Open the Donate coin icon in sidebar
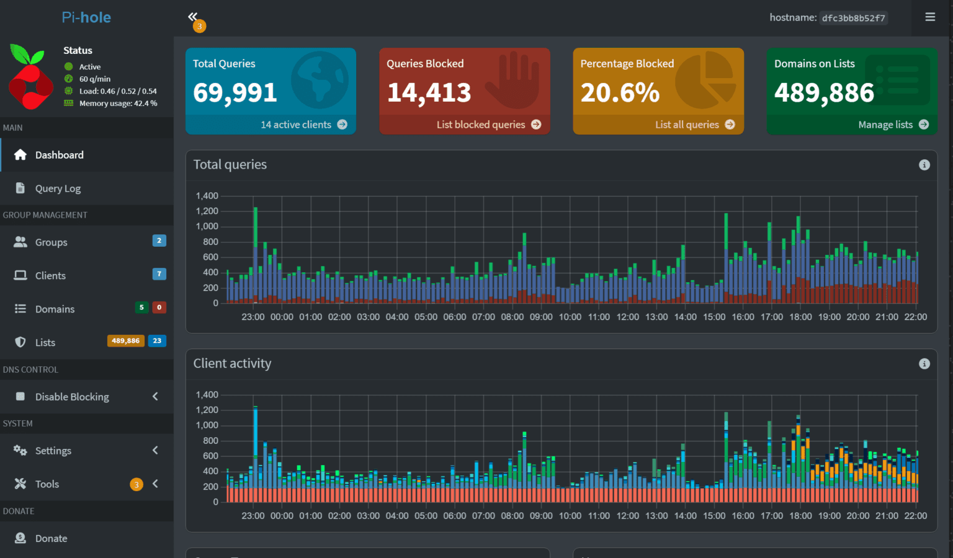 click(20, 538)
